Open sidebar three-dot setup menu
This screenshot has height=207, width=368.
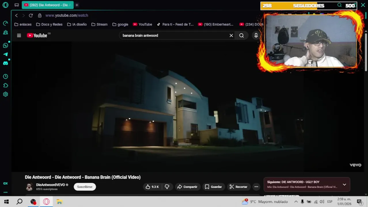pos(5,192)
